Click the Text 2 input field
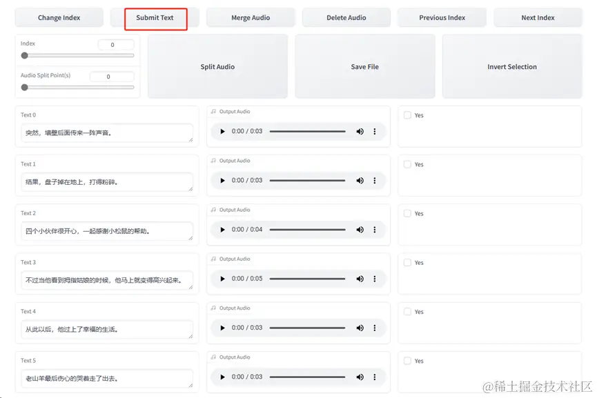This screenshot has width=597, height=398. tap(106, 231)
